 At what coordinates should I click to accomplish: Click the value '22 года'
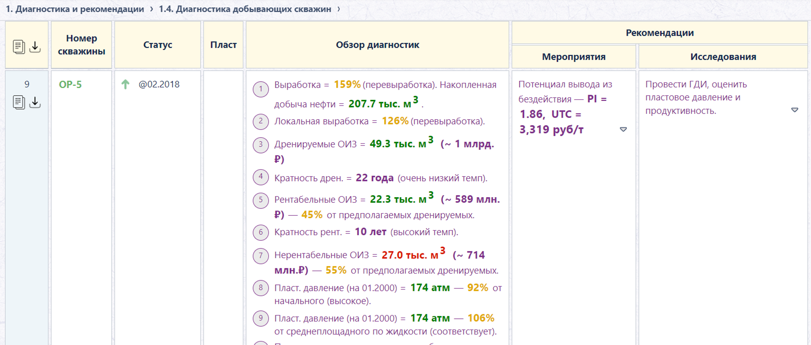[375, 178]
